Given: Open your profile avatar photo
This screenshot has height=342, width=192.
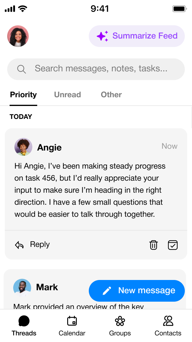Looking at the screenshot, I should [18, 36].
